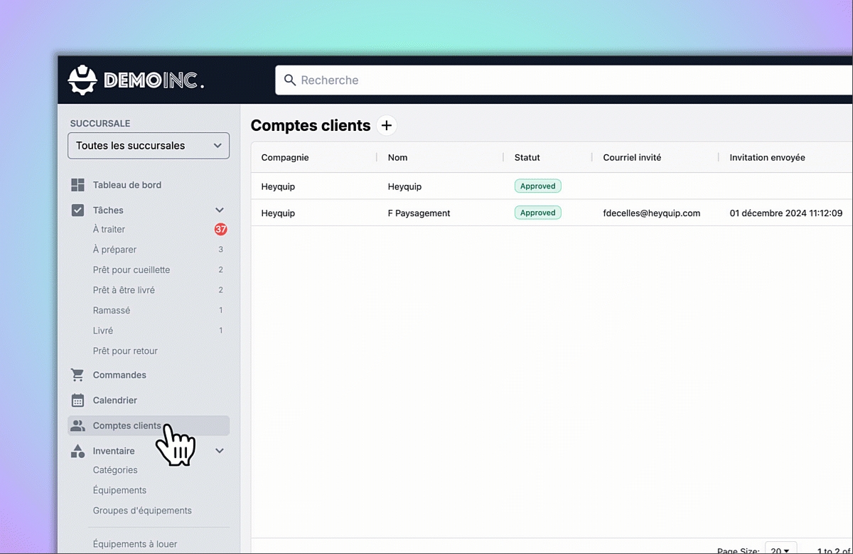Screen dimensions: 853x554
Task: Sort by Invitation envoyée column header
Action: 767,158
